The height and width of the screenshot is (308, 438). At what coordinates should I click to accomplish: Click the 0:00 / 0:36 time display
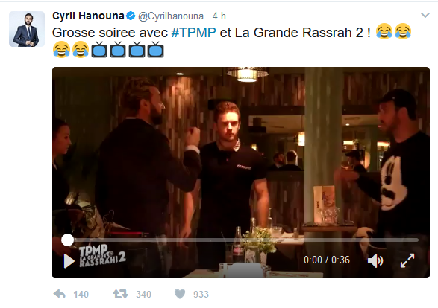point(327,260)
